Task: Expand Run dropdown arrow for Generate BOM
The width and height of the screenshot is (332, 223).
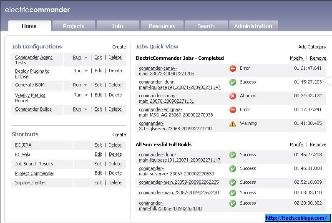Action: (86, 85)
